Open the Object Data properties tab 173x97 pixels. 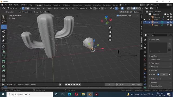145,88
